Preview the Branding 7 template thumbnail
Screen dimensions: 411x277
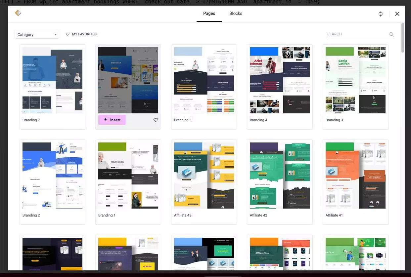[x=52, y=80]
